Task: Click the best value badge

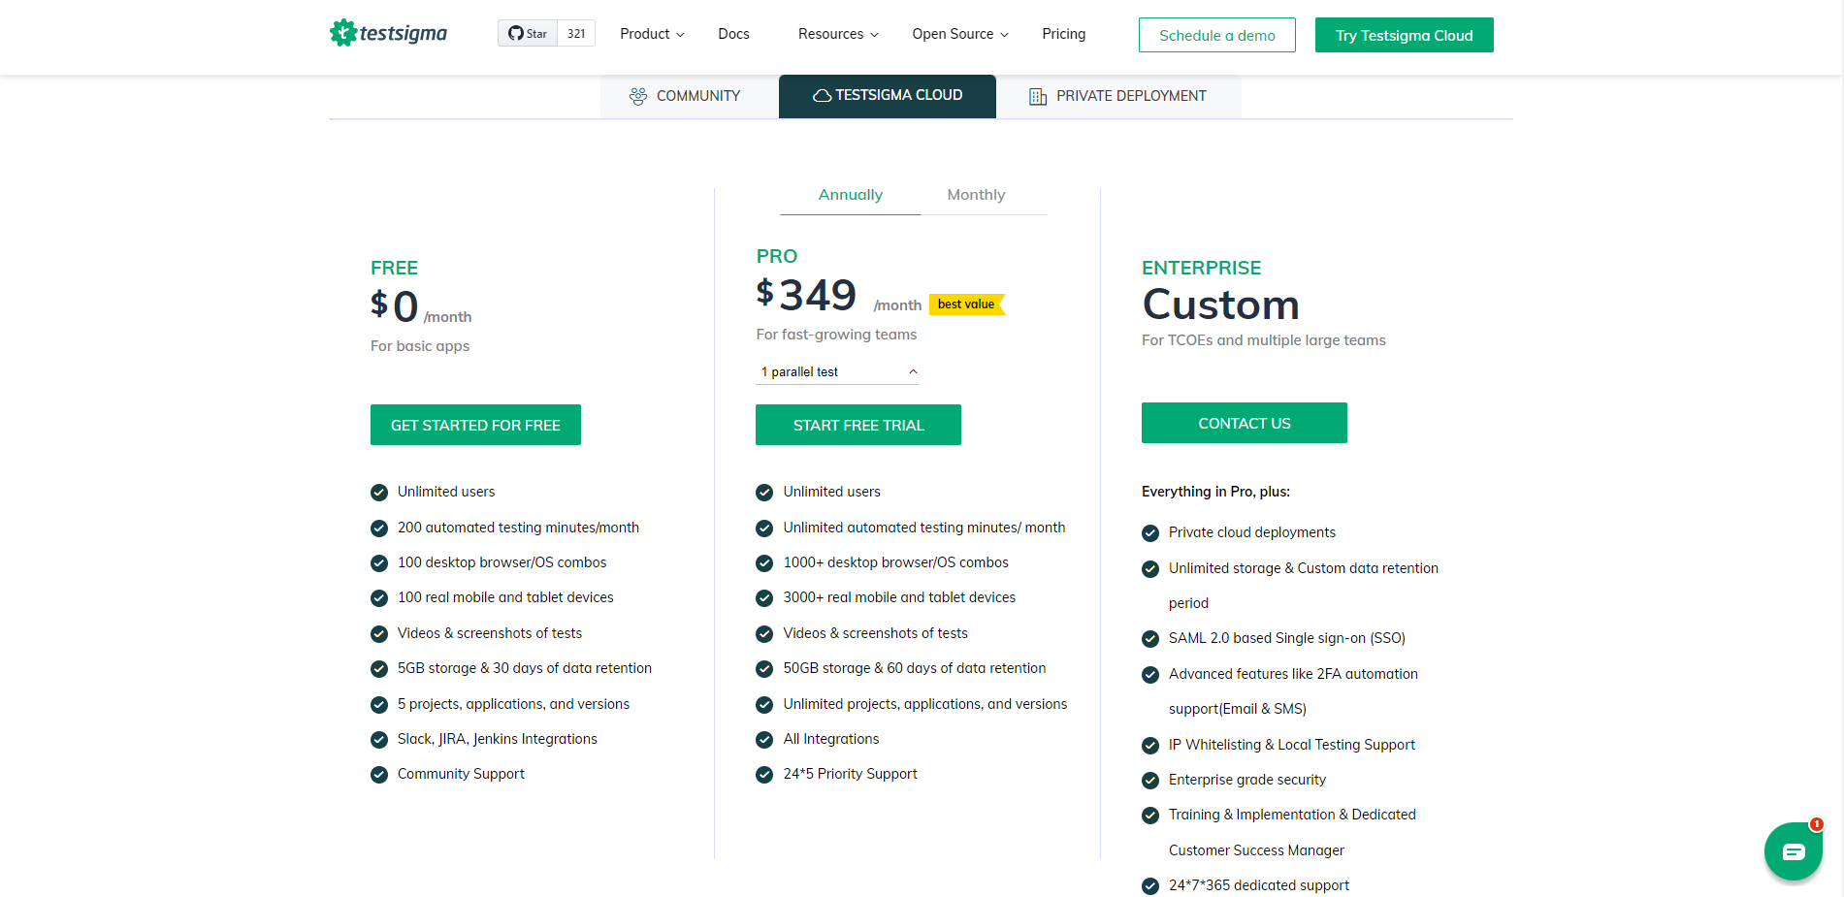Action: 967,304
